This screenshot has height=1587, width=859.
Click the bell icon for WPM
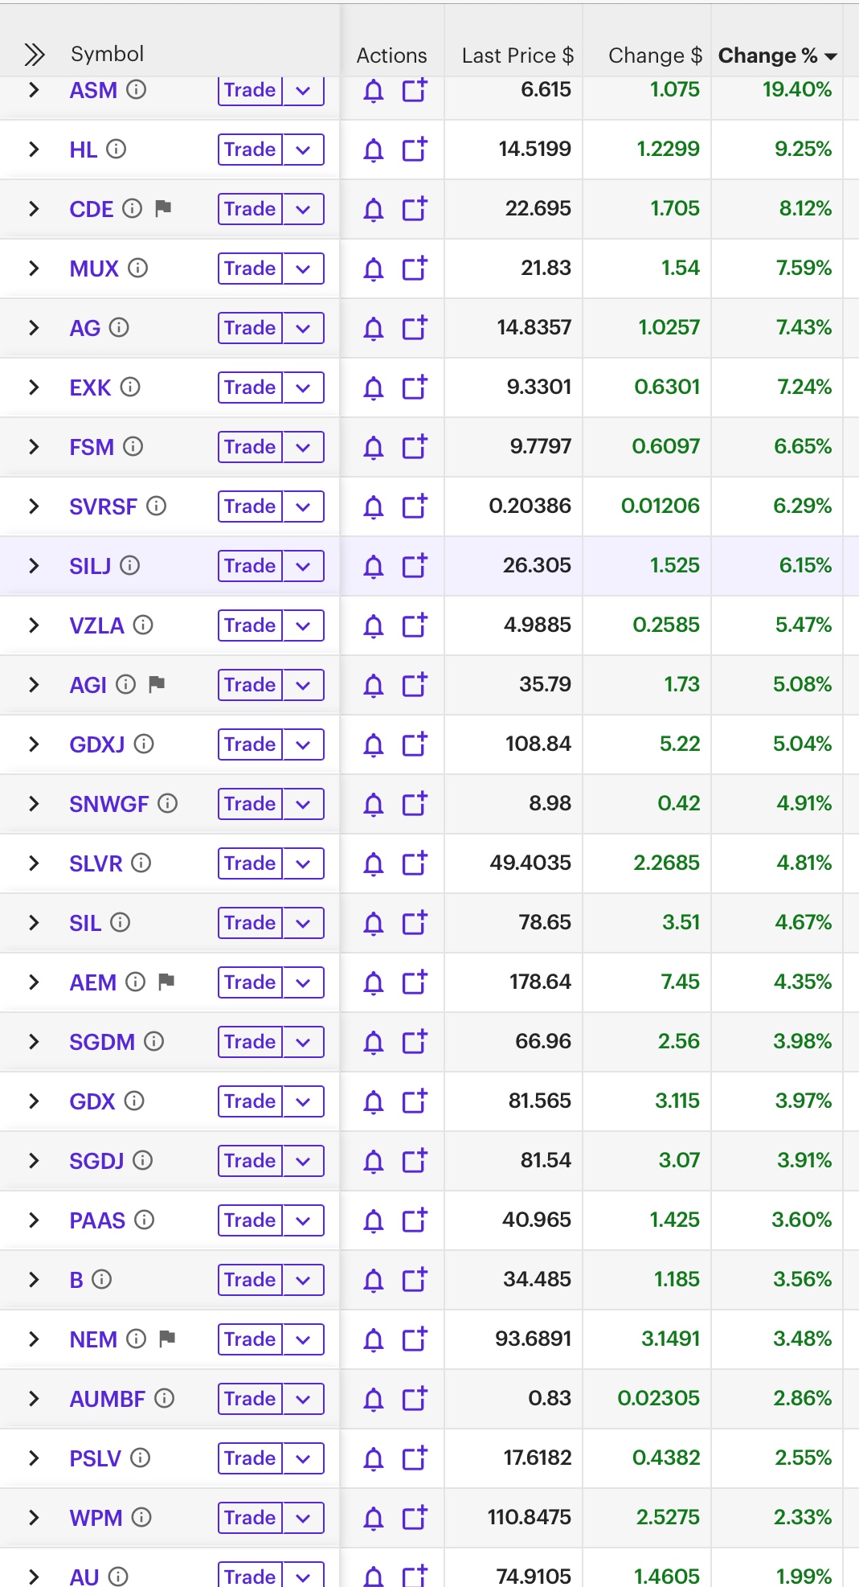click(373, 1519)
